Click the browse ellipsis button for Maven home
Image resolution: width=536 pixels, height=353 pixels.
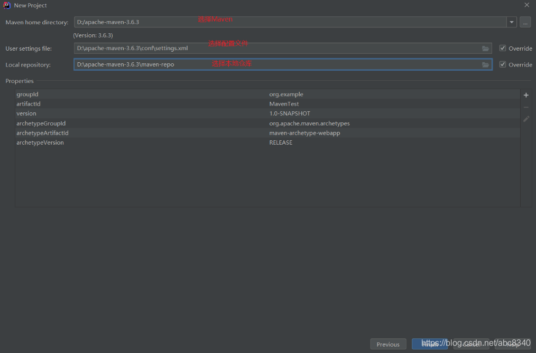tap(525, 22)
